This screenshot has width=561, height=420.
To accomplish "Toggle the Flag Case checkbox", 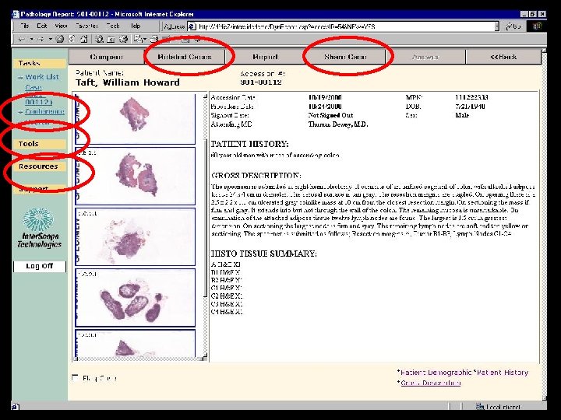I will (x=75, y=377).
